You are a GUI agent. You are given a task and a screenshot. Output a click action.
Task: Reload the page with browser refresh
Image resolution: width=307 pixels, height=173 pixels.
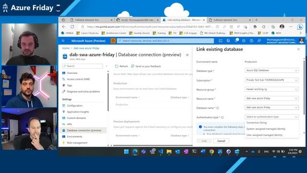(72, 27)
